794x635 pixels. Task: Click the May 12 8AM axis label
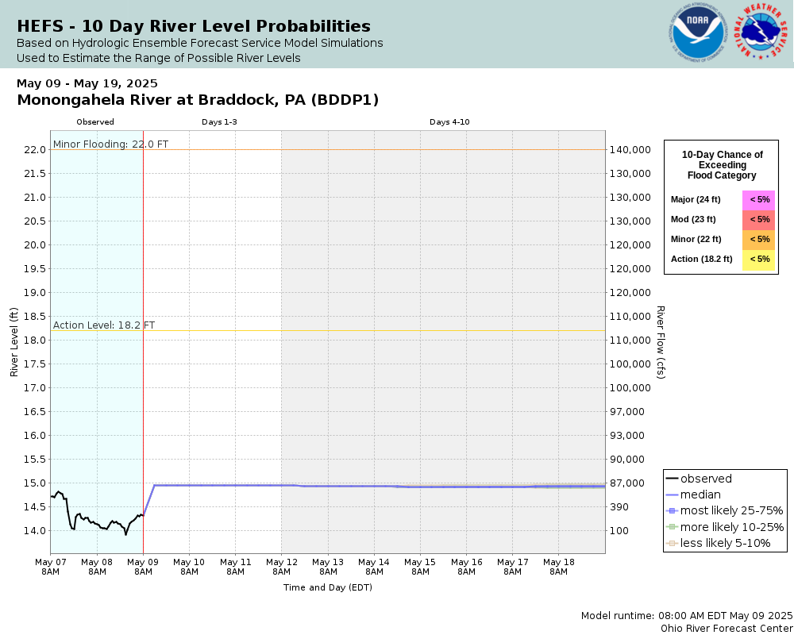(282, 567)
